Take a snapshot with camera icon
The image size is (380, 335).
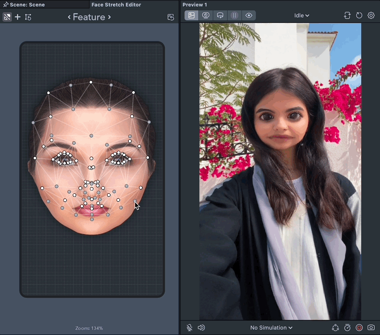(371, 328)
